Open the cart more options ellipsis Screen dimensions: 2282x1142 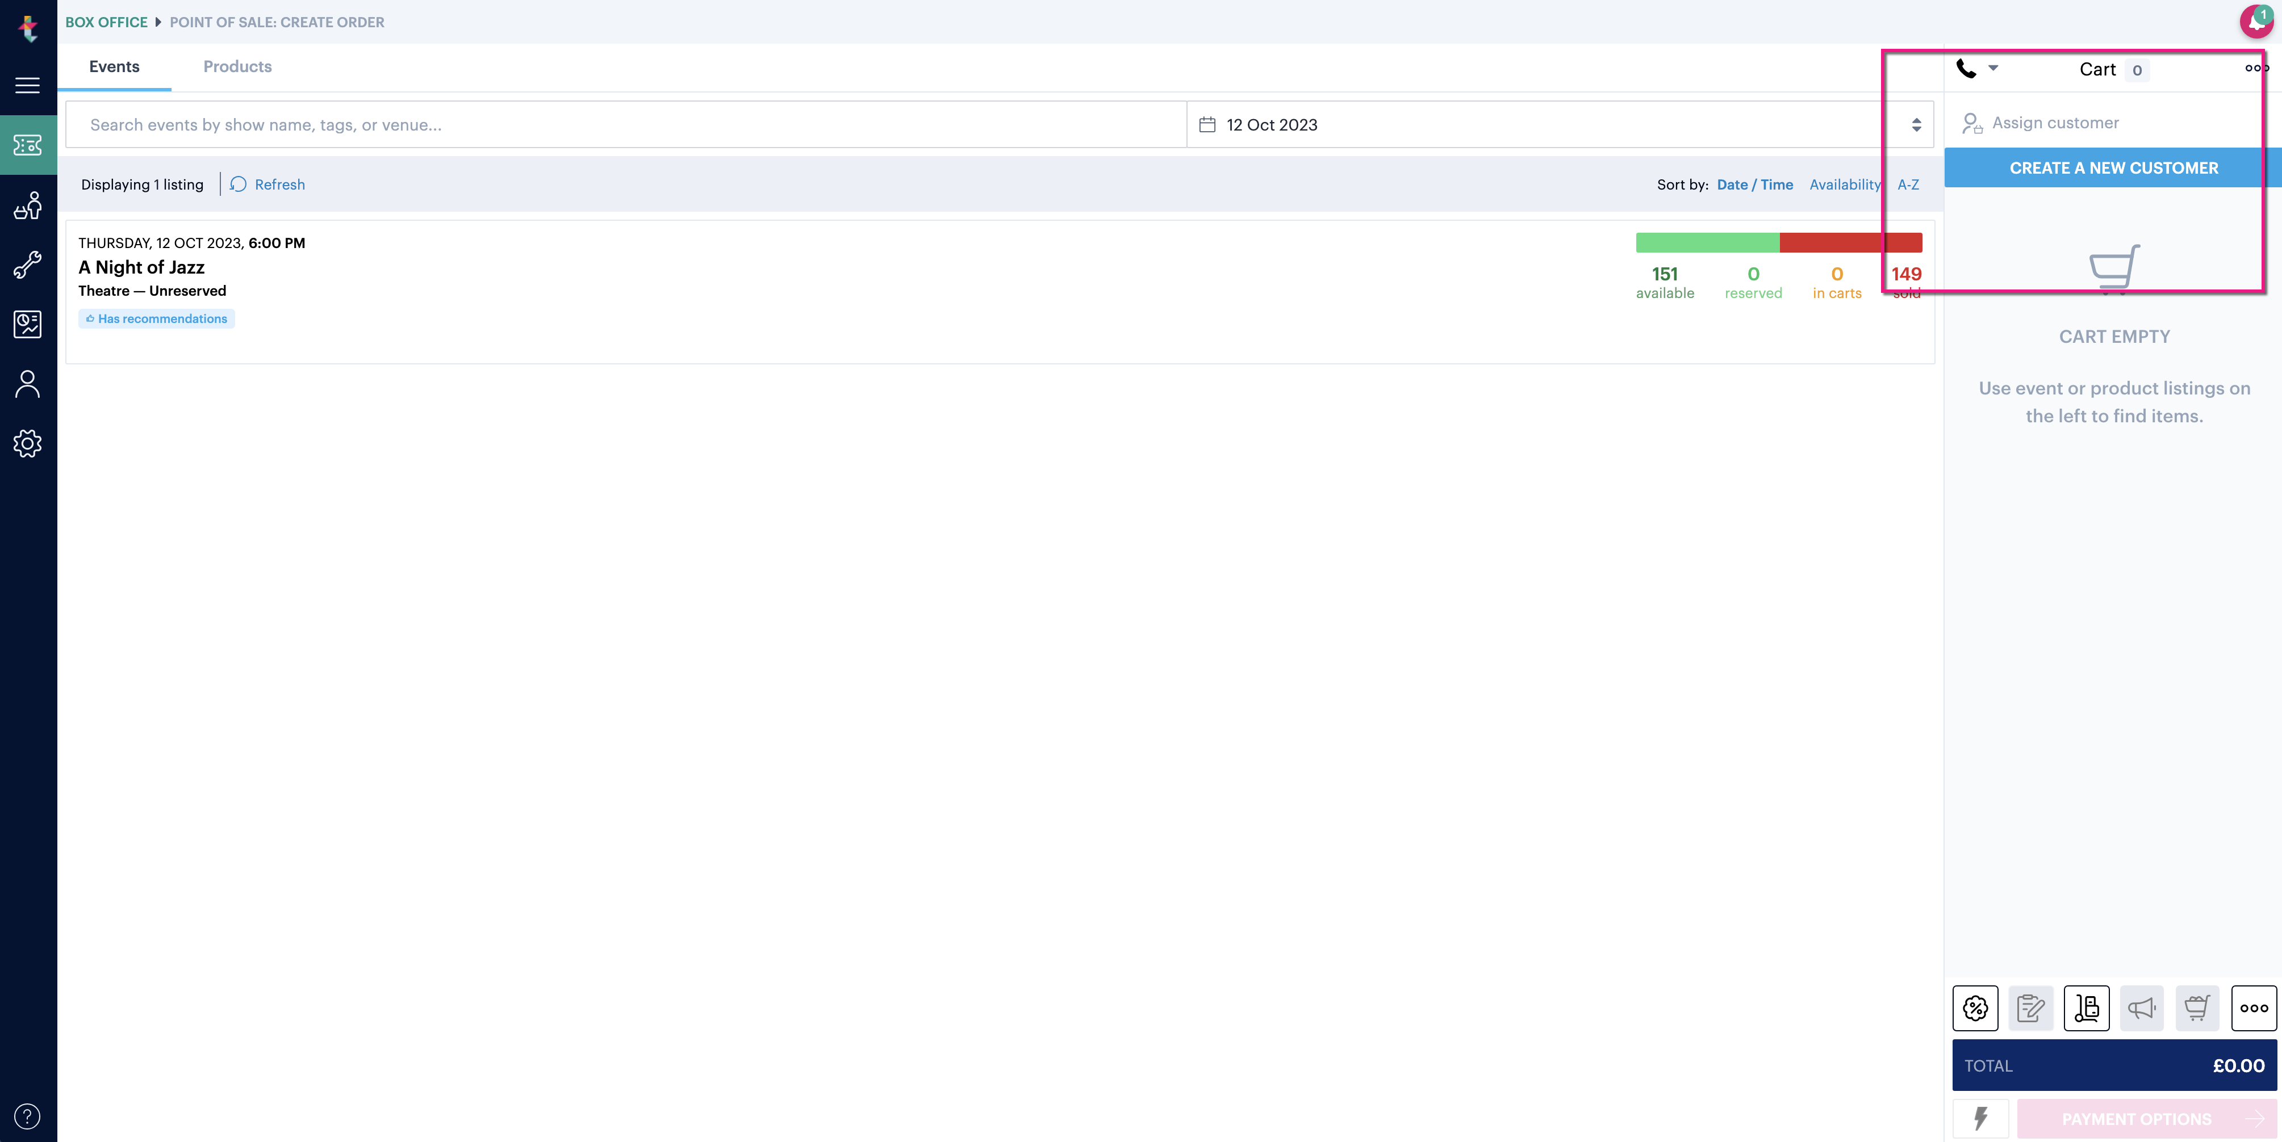[2255, 68]
